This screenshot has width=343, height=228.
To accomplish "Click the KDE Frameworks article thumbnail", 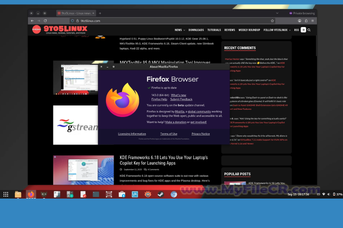I will pos(83,170).
